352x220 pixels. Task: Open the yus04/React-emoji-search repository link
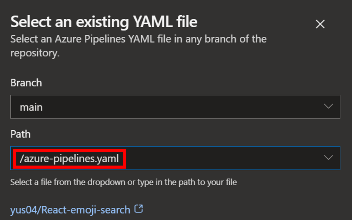[x=70, y=210]
